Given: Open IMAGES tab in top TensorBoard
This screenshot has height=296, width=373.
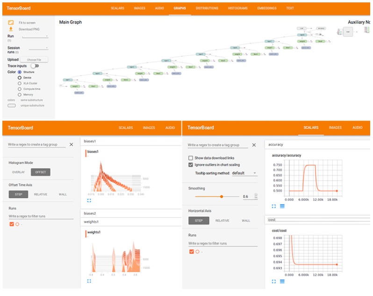Looking at the screenshot, I should 139,8.
